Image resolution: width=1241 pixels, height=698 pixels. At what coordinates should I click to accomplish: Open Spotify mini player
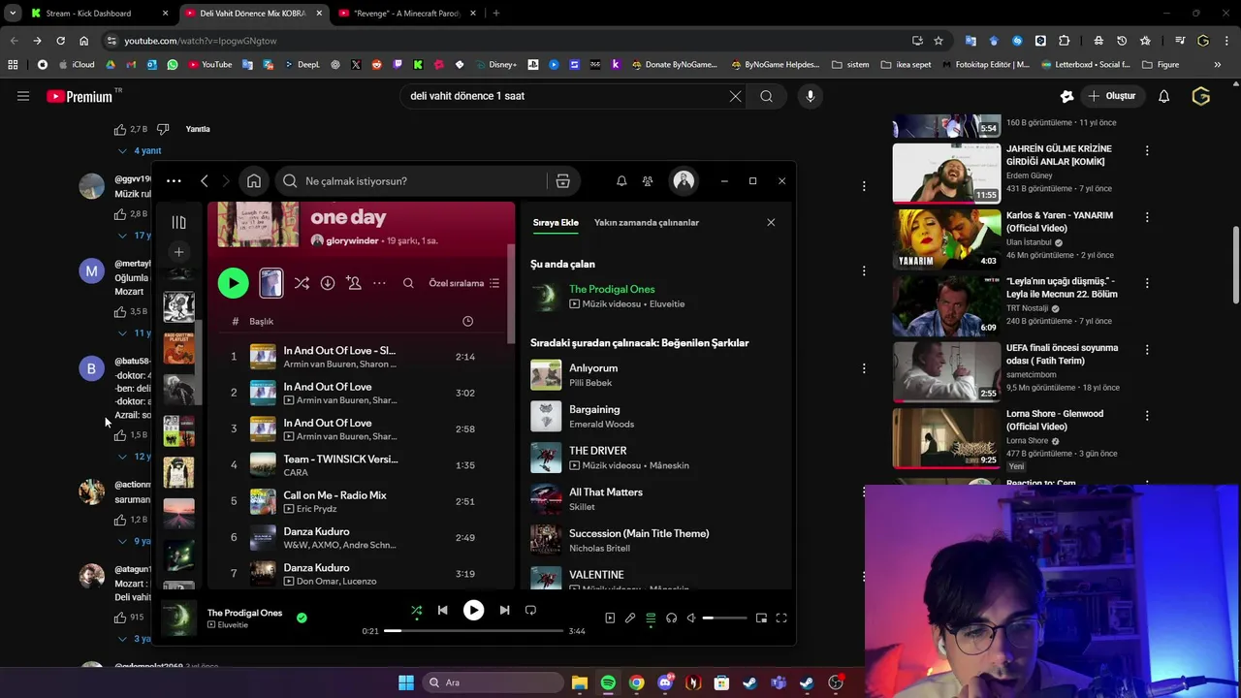pyautogui.click(x=761, y=618)
